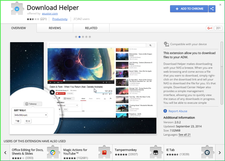
Task: Click the extension screenshot preview image
Action: pyautogui.click(x=83, y=88)
